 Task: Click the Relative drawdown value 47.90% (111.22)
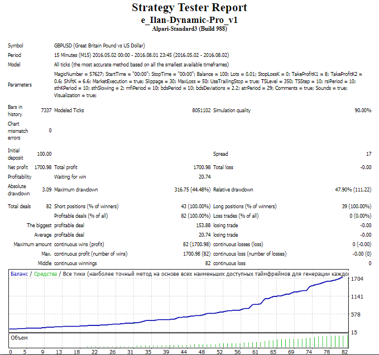pos(353,189)
